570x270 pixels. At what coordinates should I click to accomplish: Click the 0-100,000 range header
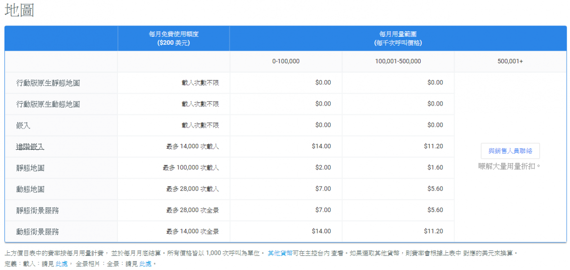[285, 61]
